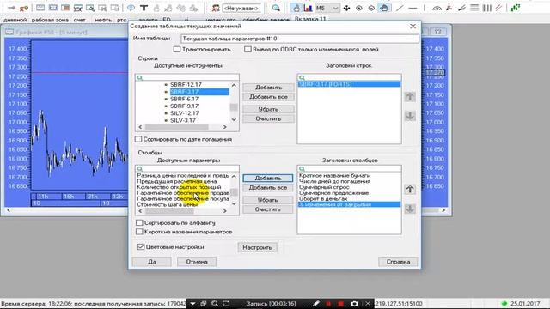This screenshot has width=550, height=309.
Task: Enable Короткие названия параметров checkbox
Action: tap(139, 232)
